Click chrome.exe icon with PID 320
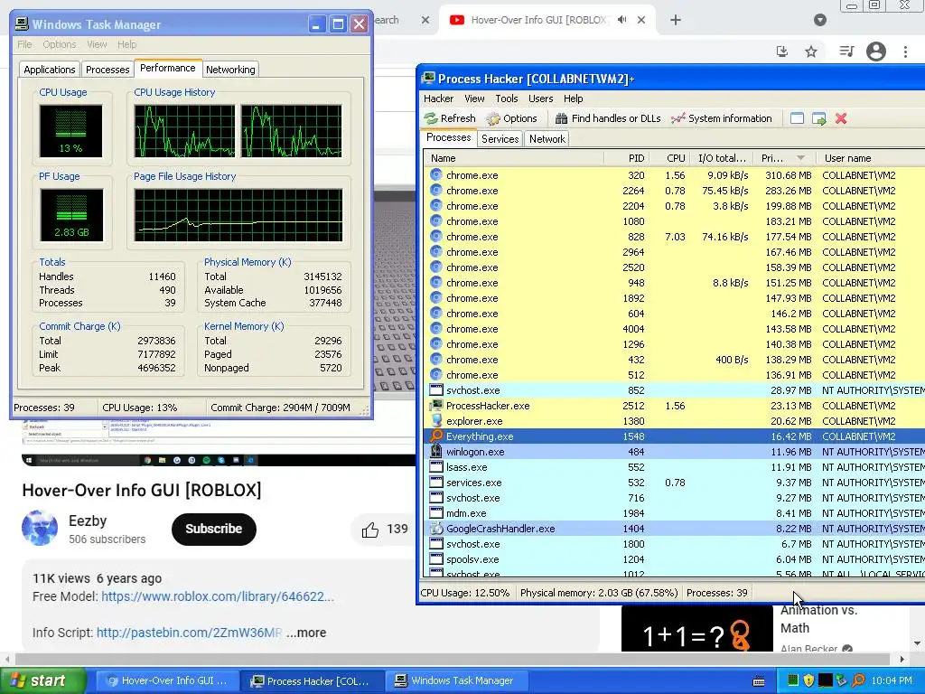The image size is (925, 694). [x=436, y=175]
